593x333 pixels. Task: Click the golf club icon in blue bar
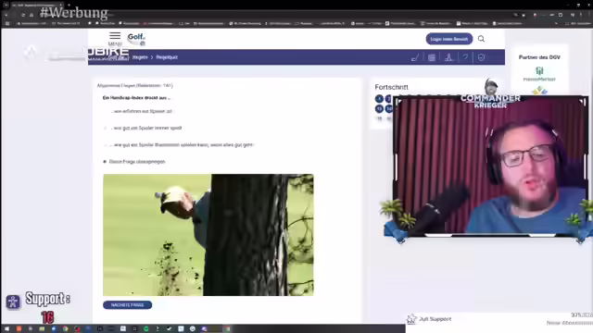point(415,57)
